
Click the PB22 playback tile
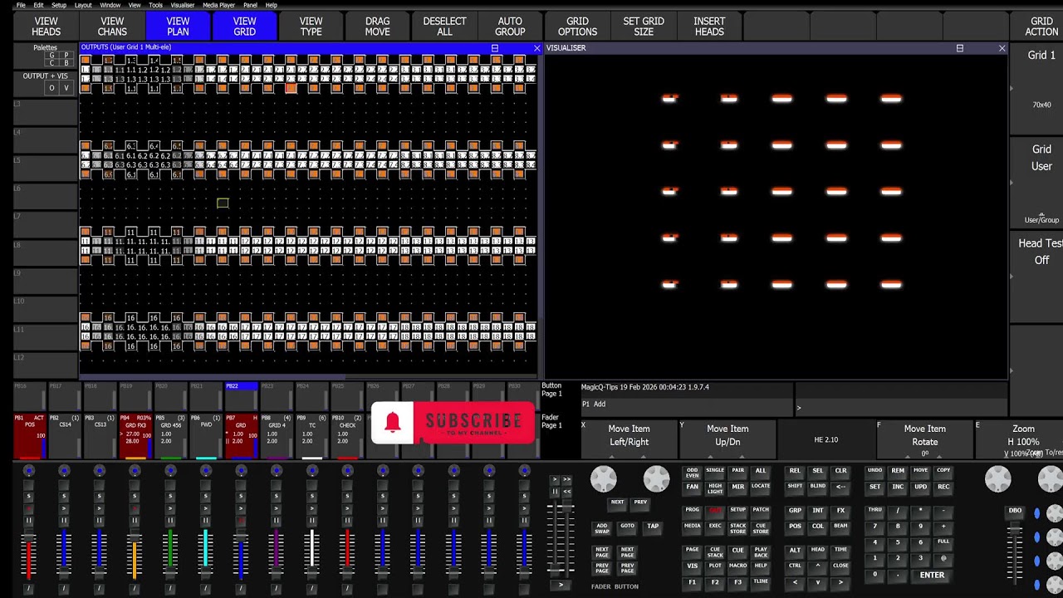(x=242, y=397)
